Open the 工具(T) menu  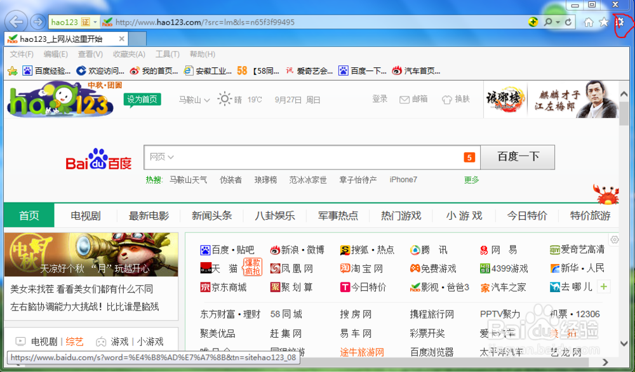pyautogui.click(x=168, y=54)
